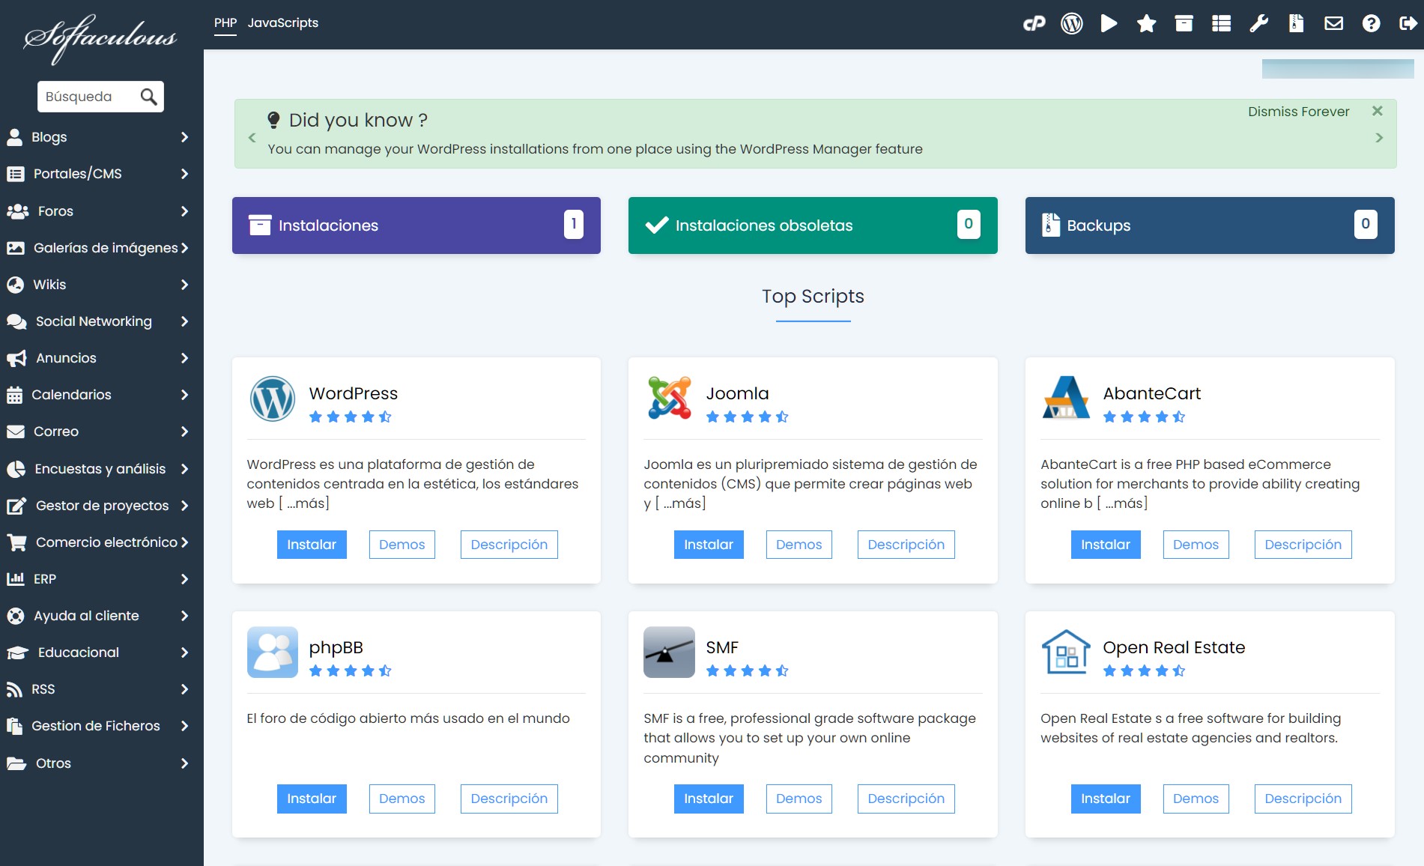The width and height of the screenshot is (1424, 866).
Task: Instalar WordPress
Action: pyautogui.click(x=312, y=545)
